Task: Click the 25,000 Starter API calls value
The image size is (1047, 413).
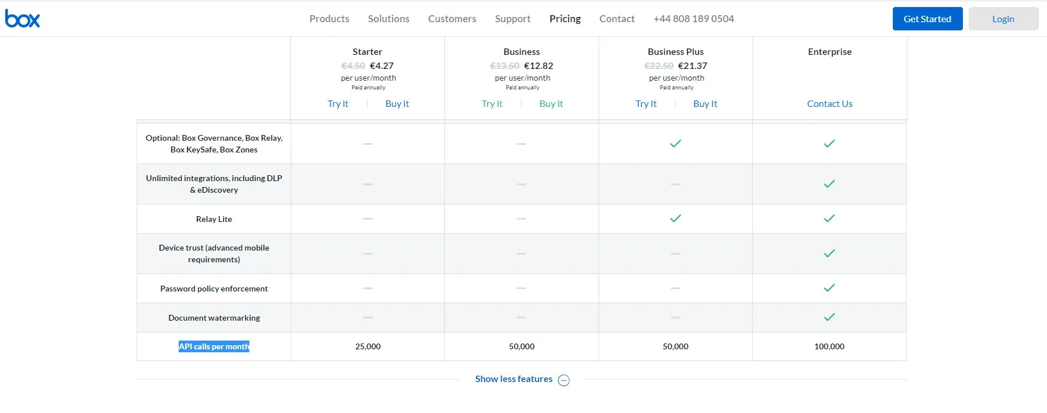Action: point(368,346)
